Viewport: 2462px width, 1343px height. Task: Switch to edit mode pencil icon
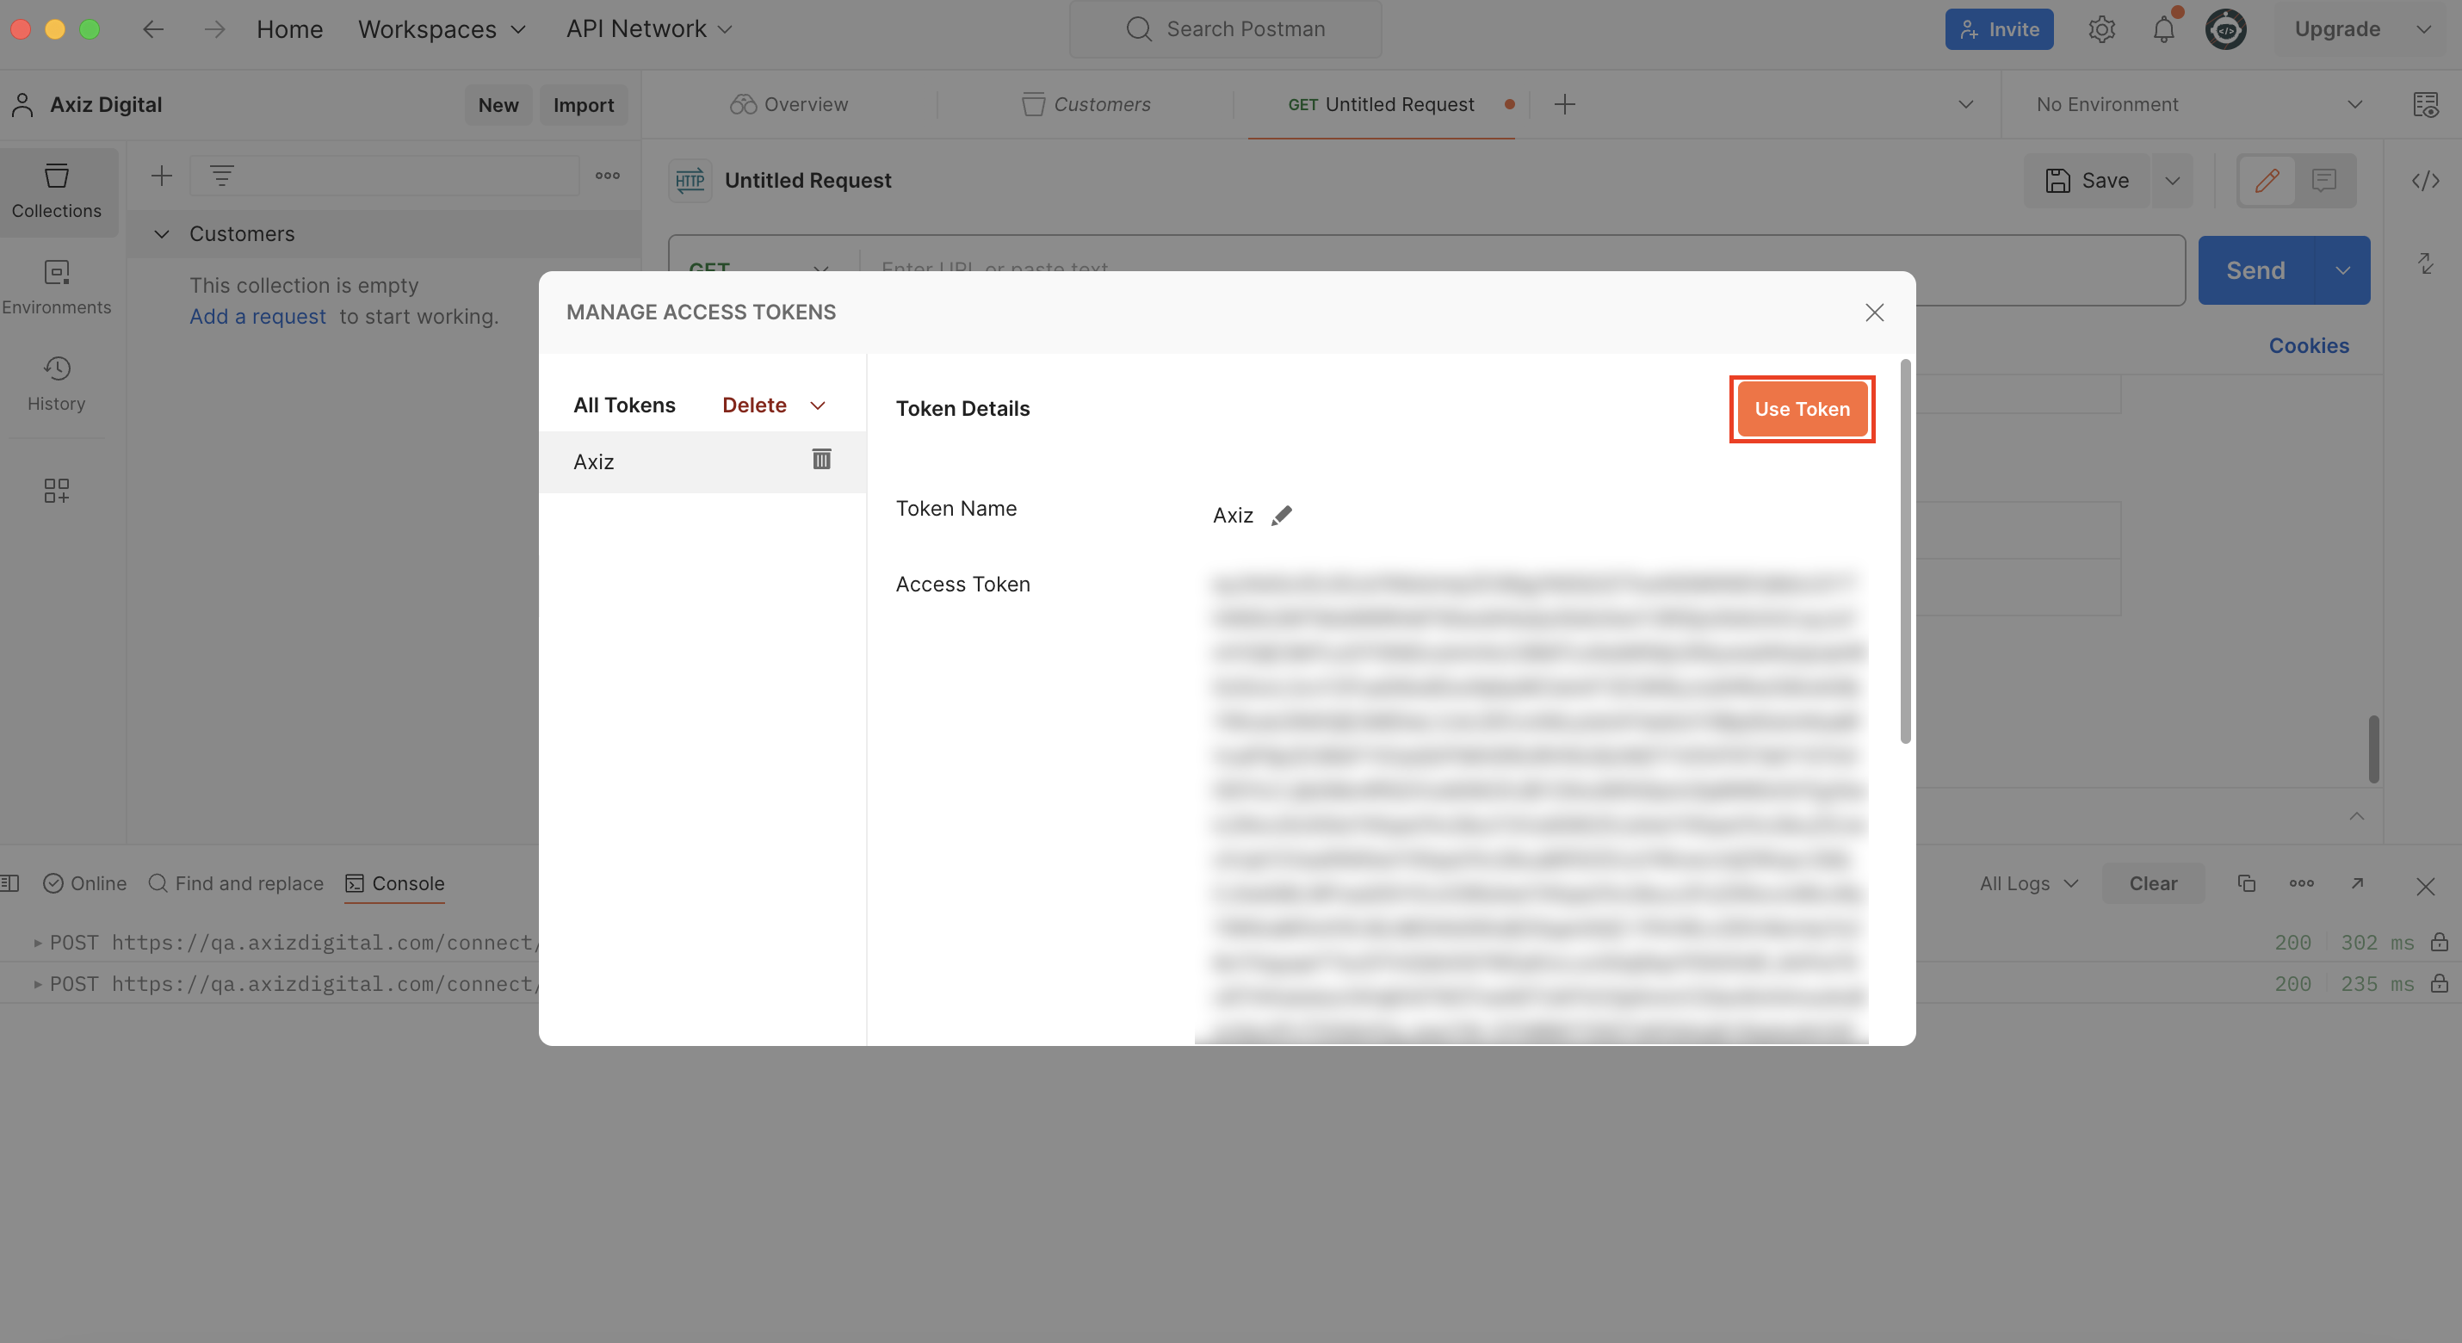coord(2267,181)
